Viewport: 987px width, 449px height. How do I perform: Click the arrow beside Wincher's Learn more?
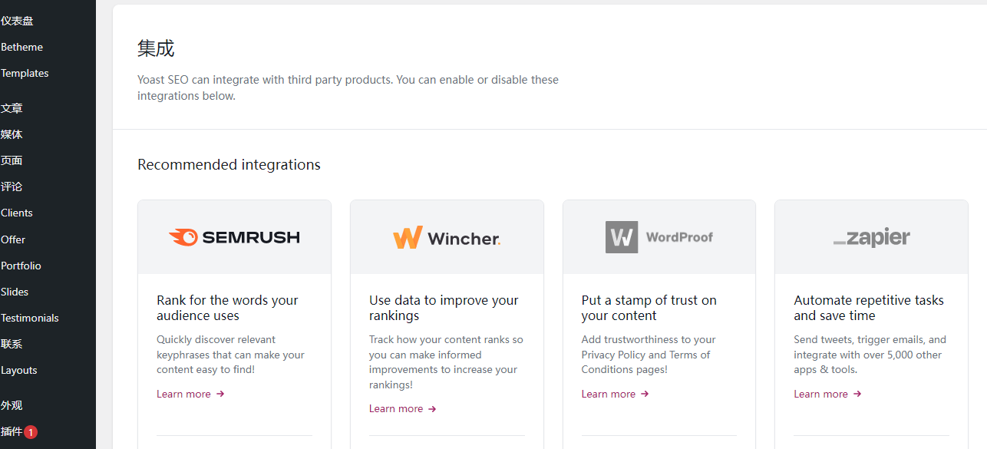(432, 409)
